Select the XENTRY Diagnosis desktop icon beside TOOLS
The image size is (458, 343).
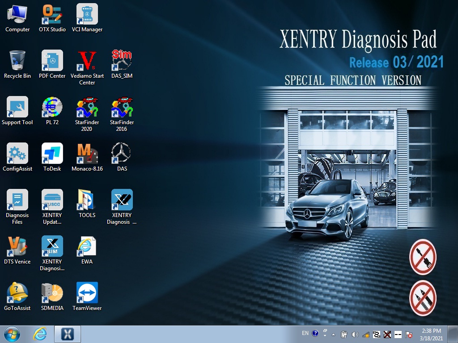[x=122, y=207]
